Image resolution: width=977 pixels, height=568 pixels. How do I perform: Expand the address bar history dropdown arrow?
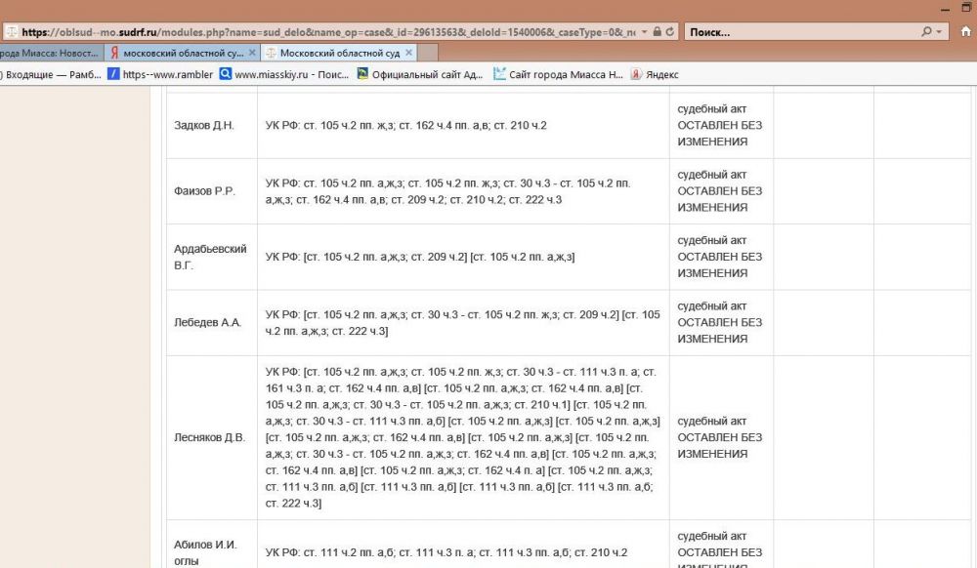[x=644, y=32]
